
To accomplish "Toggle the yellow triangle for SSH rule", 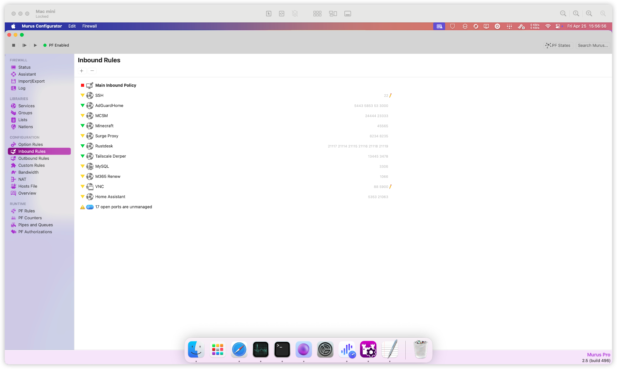I will coord(82,95).
